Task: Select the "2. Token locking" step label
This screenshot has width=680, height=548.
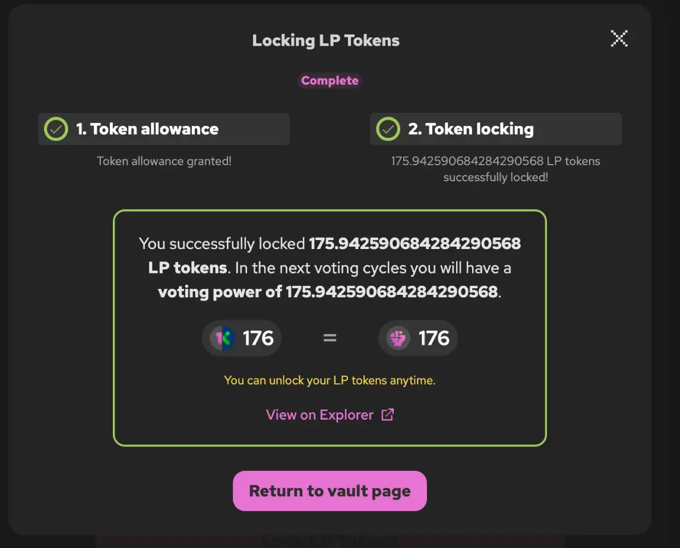Action: 471,129
